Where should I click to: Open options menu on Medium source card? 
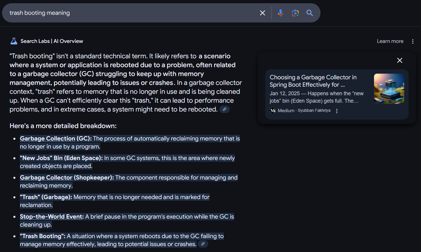click(337, 111)
